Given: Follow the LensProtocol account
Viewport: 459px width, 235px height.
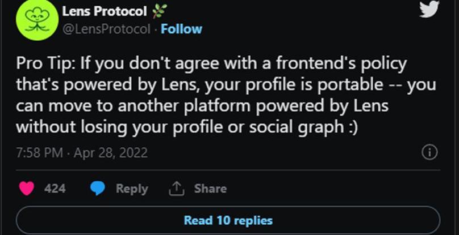Looking at the screenshot, I should [181, 29].
